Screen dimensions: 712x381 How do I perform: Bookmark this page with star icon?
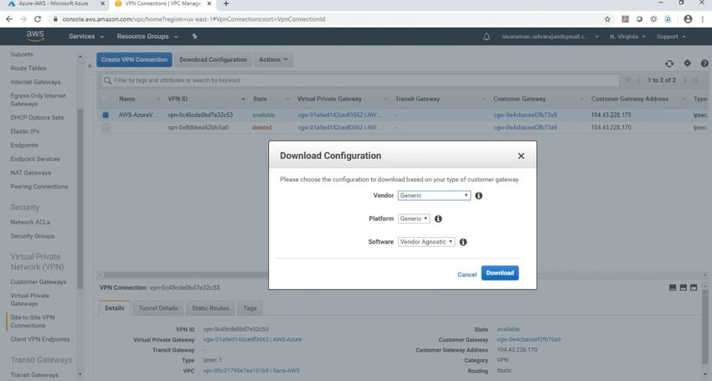(607, 19)
